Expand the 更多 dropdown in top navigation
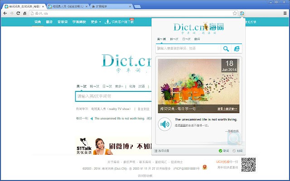 coord(96,22)
